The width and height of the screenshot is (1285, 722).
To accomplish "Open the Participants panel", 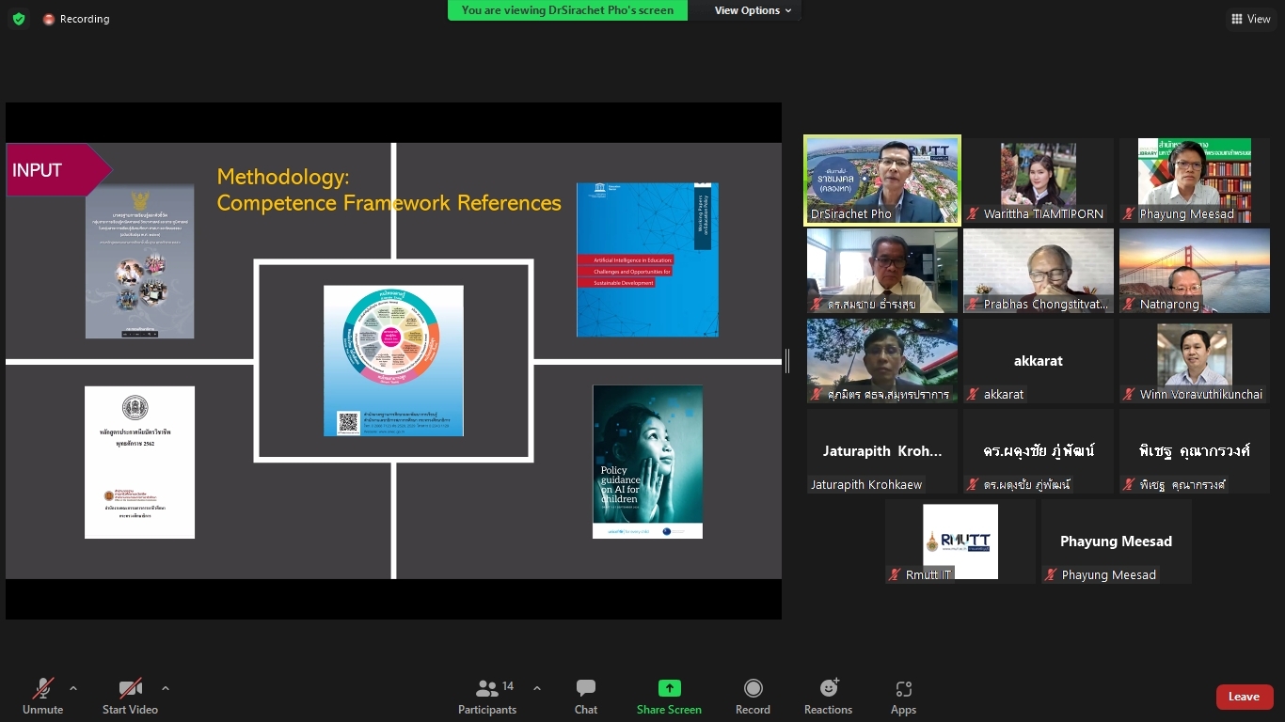I will pyautogui.click(x=487, y=697).
